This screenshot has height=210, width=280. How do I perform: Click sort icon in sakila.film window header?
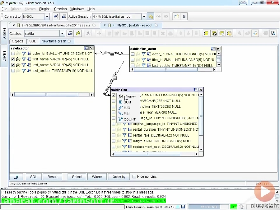point(196,90)
